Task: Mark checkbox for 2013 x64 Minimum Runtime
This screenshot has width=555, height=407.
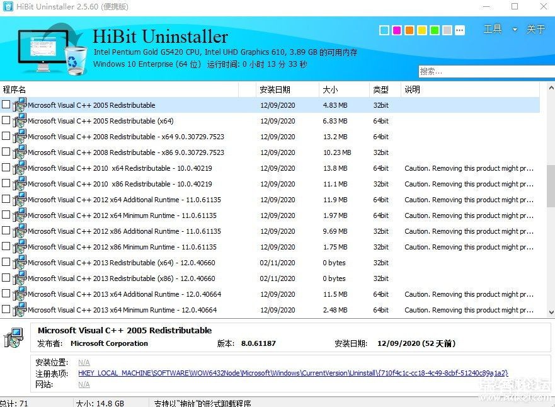Action: (6, 309)
